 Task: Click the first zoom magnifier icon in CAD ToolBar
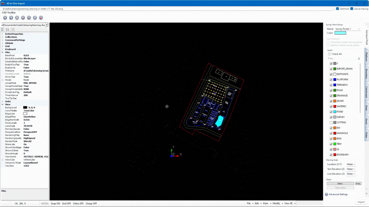pyautogui.click(x=5, y=18)
